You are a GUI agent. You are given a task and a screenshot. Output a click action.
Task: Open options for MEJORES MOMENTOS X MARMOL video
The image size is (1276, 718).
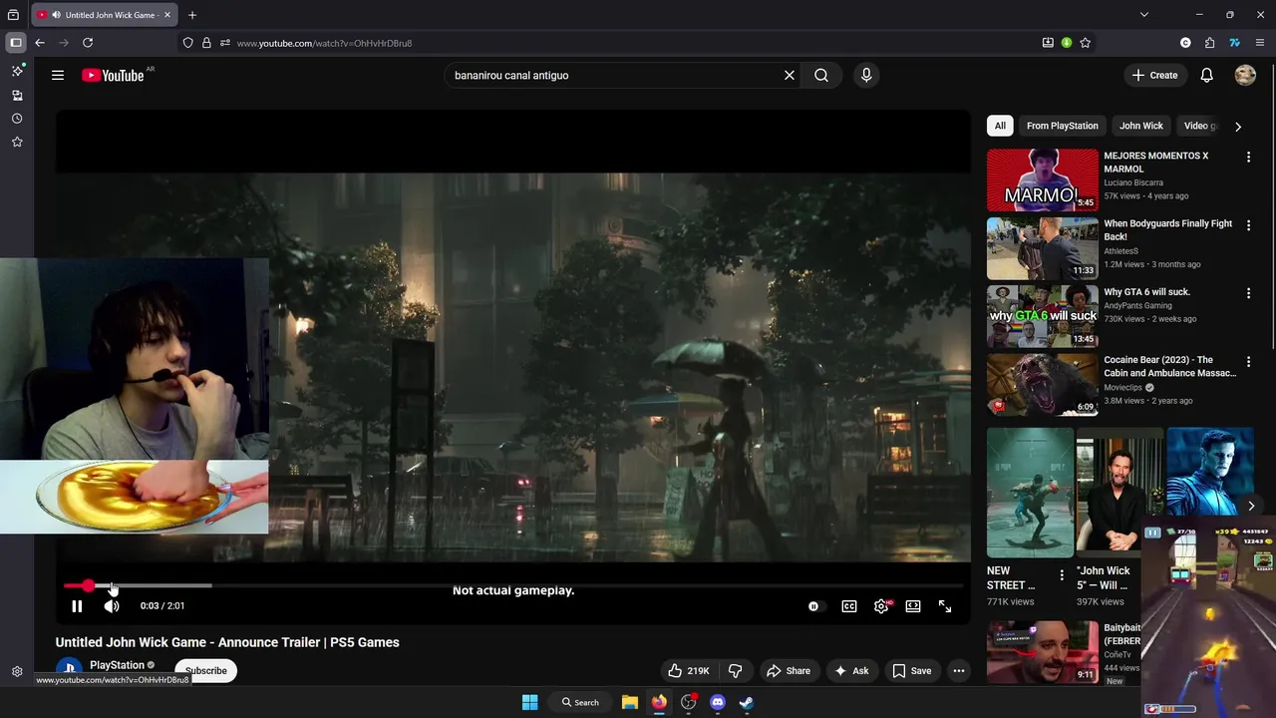tap(1248, 158)
